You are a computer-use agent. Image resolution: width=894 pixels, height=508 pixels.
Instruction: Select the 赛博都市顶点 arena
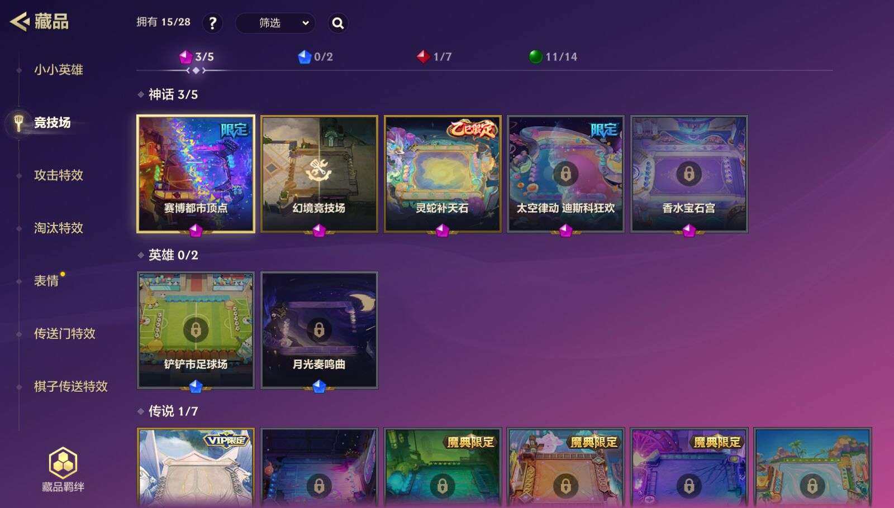pyautogui.click(x=196, y=174)
